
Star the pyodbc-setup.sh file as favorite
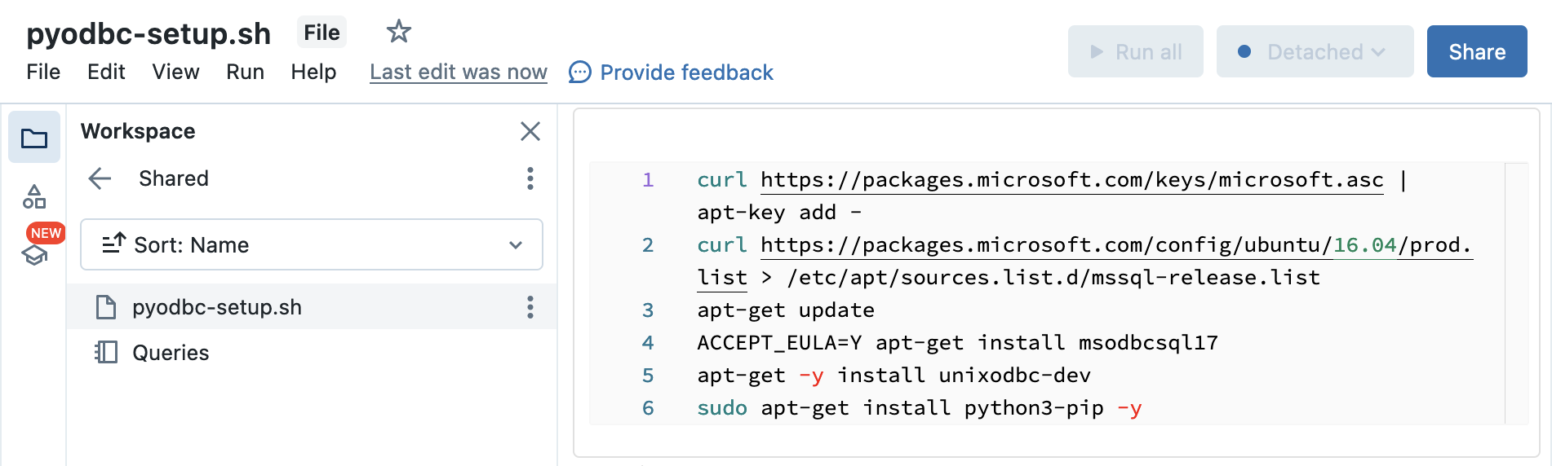pyautogui.click(x=398, y=32)
